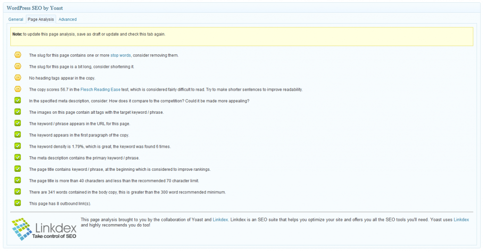Screen dimensions: 483x252
Task: Click the orange icon beside Flesch Reading Ease score
Action: (x=17, y=89)
